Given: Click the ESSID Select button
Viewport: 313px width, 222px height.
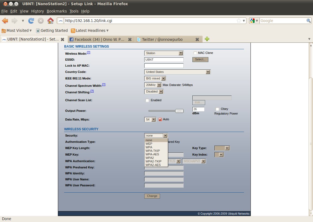Looking at the screenshot, I should [200, 60].
